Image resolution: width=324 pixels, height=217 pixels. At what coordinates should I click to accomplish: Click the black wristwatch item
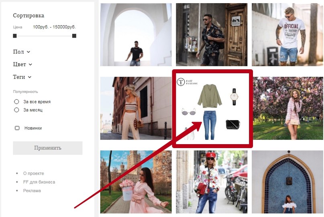[234, 97]
